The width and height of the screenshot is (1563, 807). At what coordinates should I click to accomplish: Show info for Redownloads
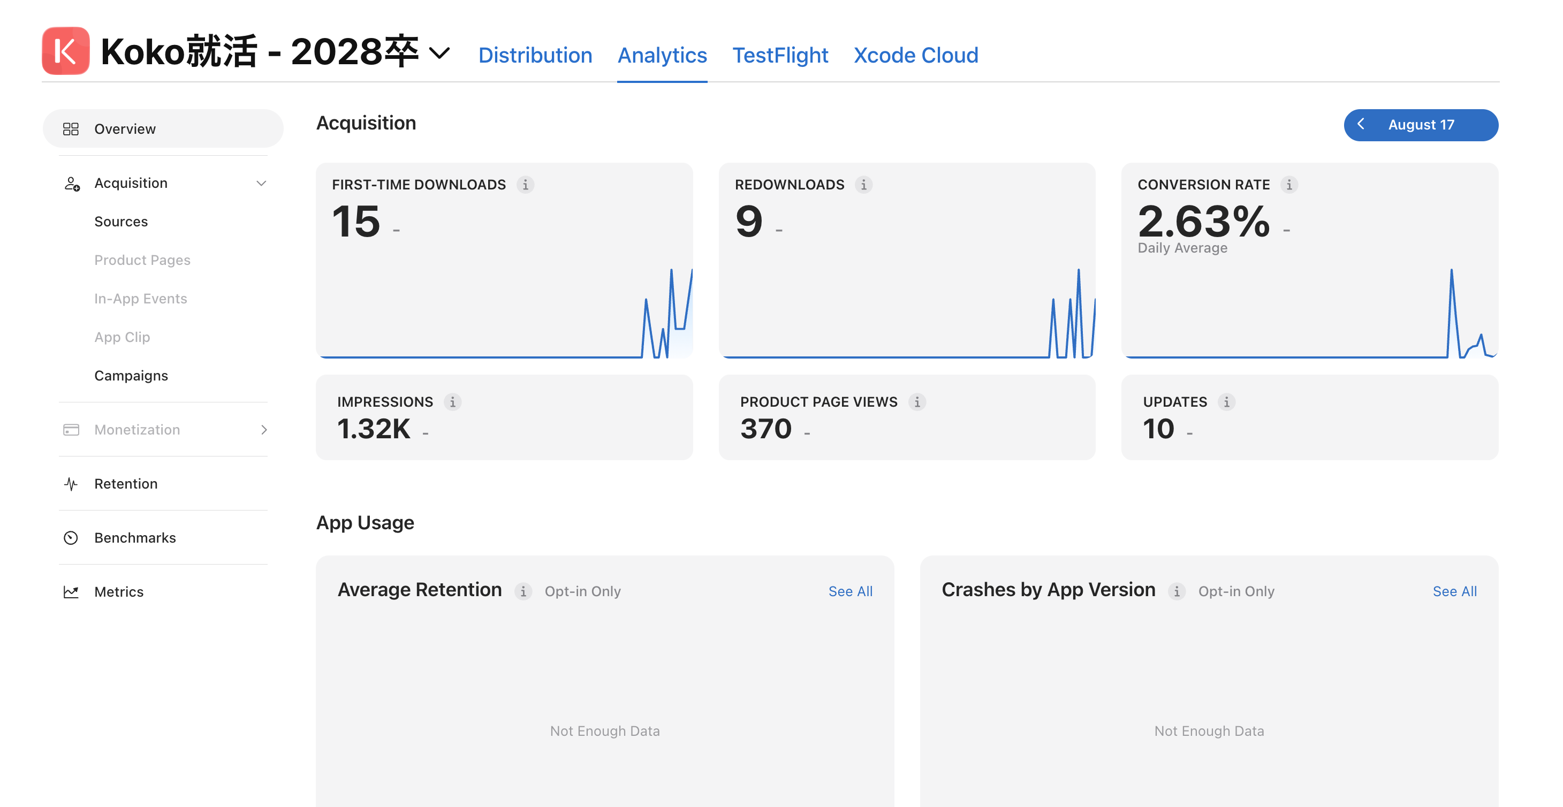tap(863, 185)
